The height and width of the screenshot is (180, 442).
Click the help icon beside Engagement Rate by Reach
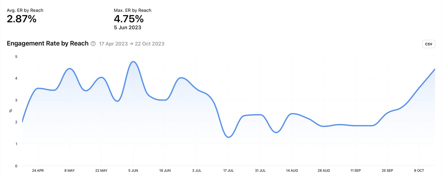(93, 44)
